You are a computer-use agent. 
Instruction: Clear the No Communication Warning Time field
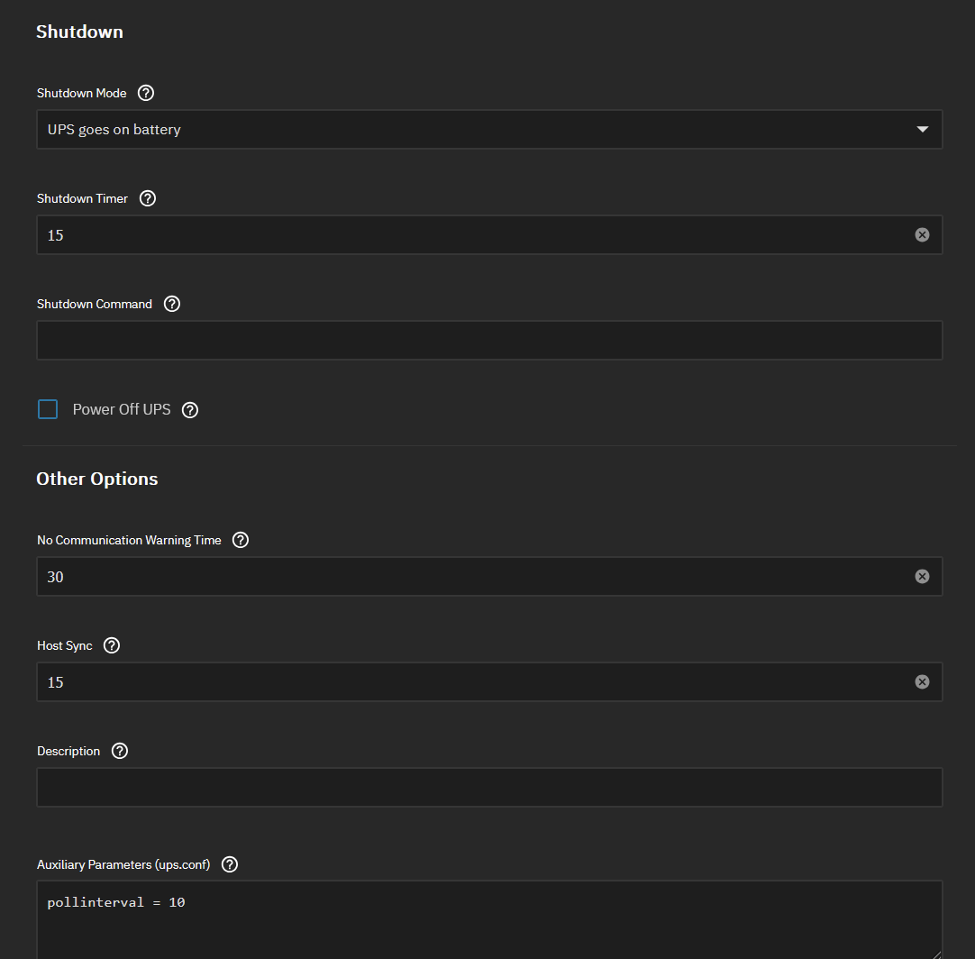pos(922,577)
